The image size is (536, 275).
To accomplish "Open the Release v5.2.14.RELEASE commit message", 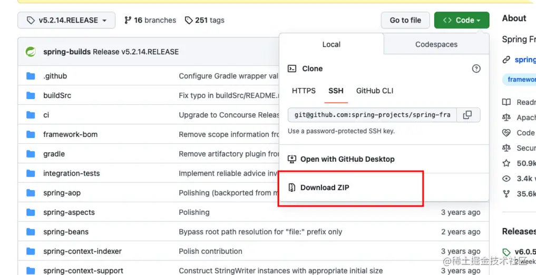I will [135, 52].
